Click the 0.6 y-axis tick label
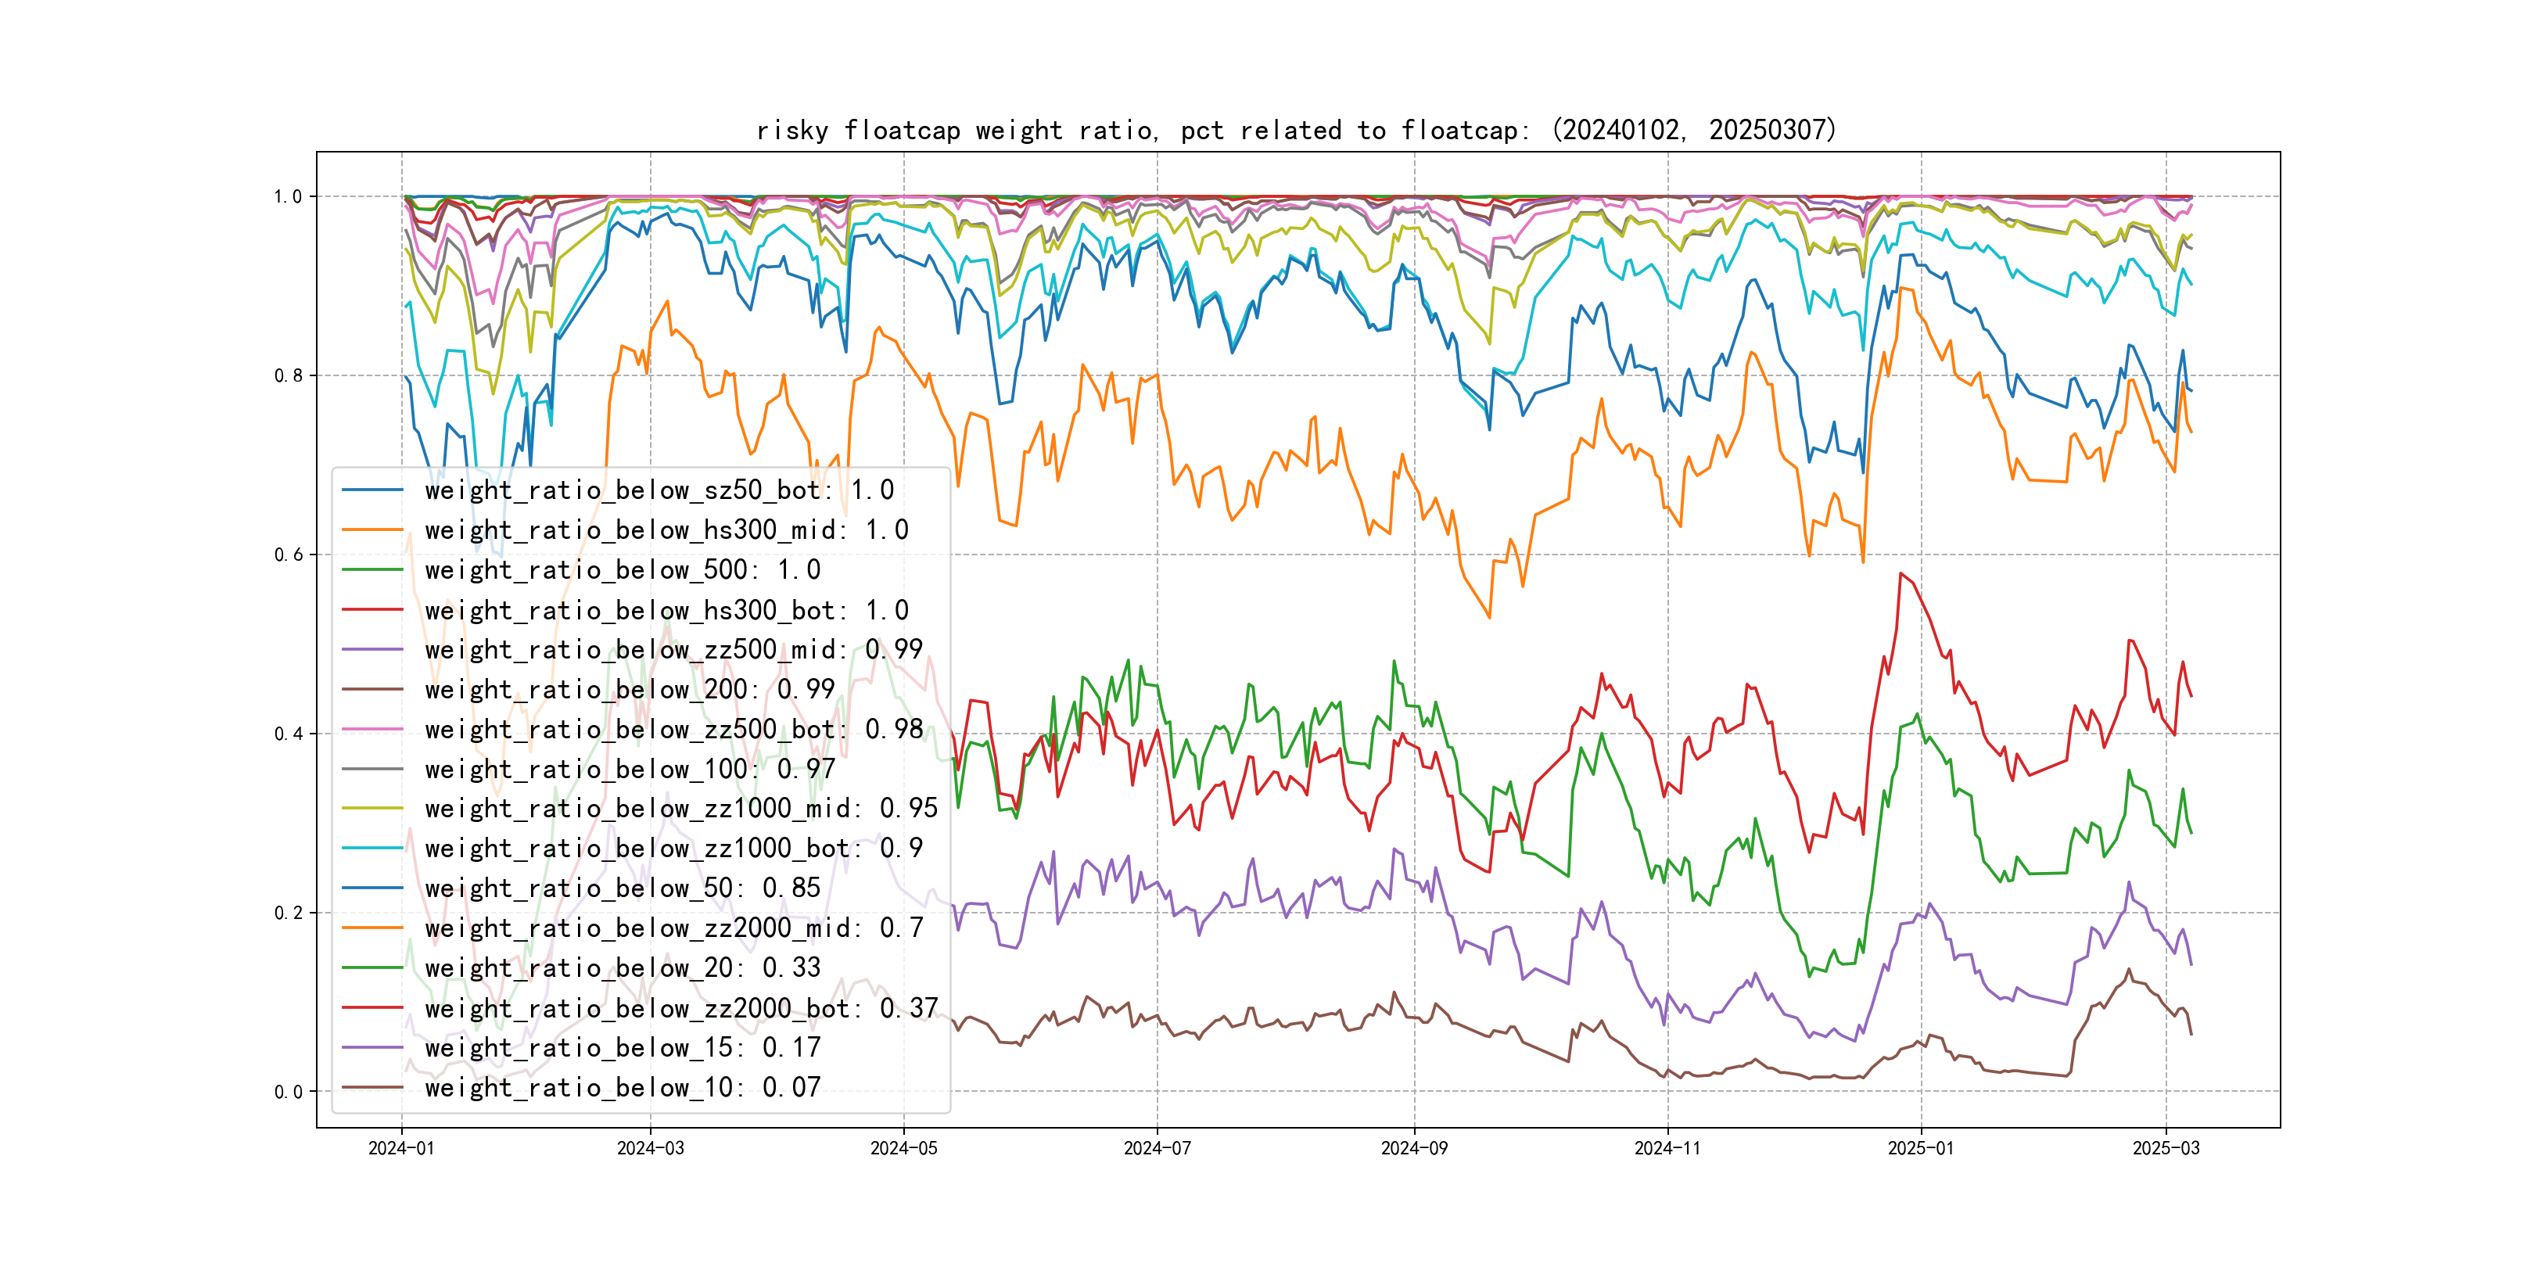 click(287, 555)
